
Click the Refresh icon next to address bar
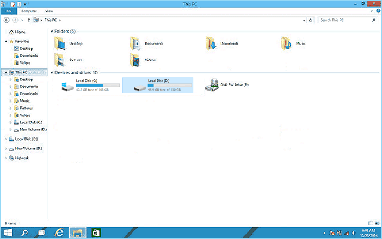pyautogui.click(x=310, y=20)
